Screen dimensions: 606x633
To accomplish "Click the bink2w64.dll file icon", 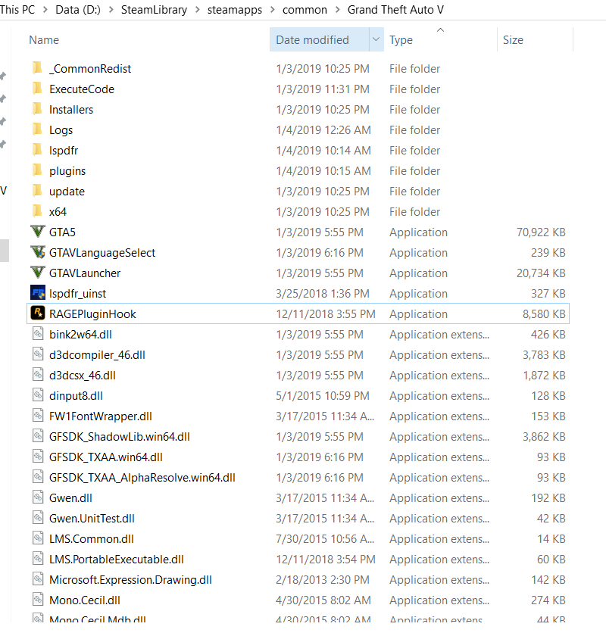I will pyautogui.click(x=38, y=334).
